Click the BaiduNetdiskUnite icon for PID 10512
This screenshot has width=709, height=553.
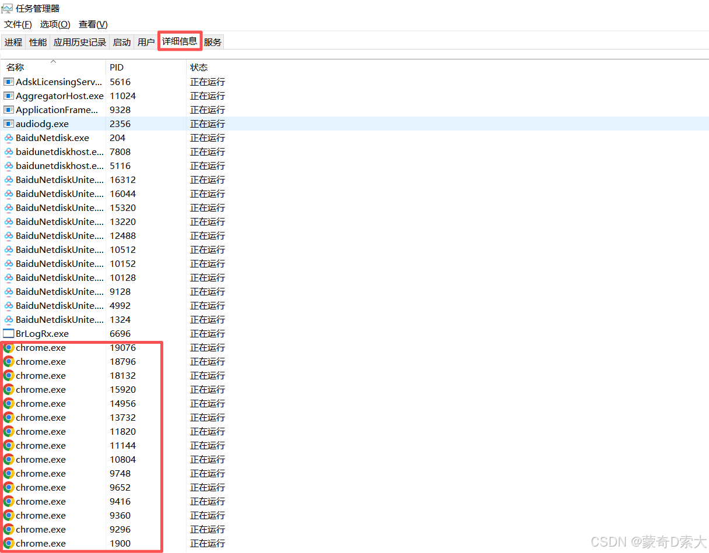point(9,249)
